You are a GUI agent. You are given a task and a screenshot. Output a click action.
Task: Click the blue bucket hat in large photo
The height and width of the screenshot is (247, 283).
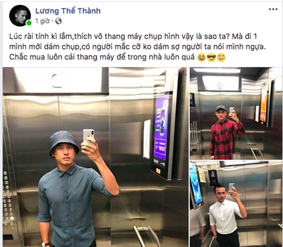tap(64, 142)
